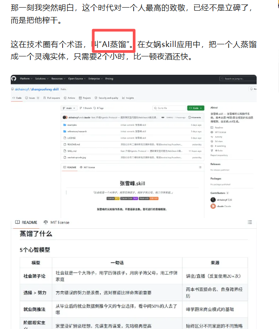Select the large README tab with book icon
Image resolution: width=279 pixels, height=329 pixels.
click(x=26, y=222)
